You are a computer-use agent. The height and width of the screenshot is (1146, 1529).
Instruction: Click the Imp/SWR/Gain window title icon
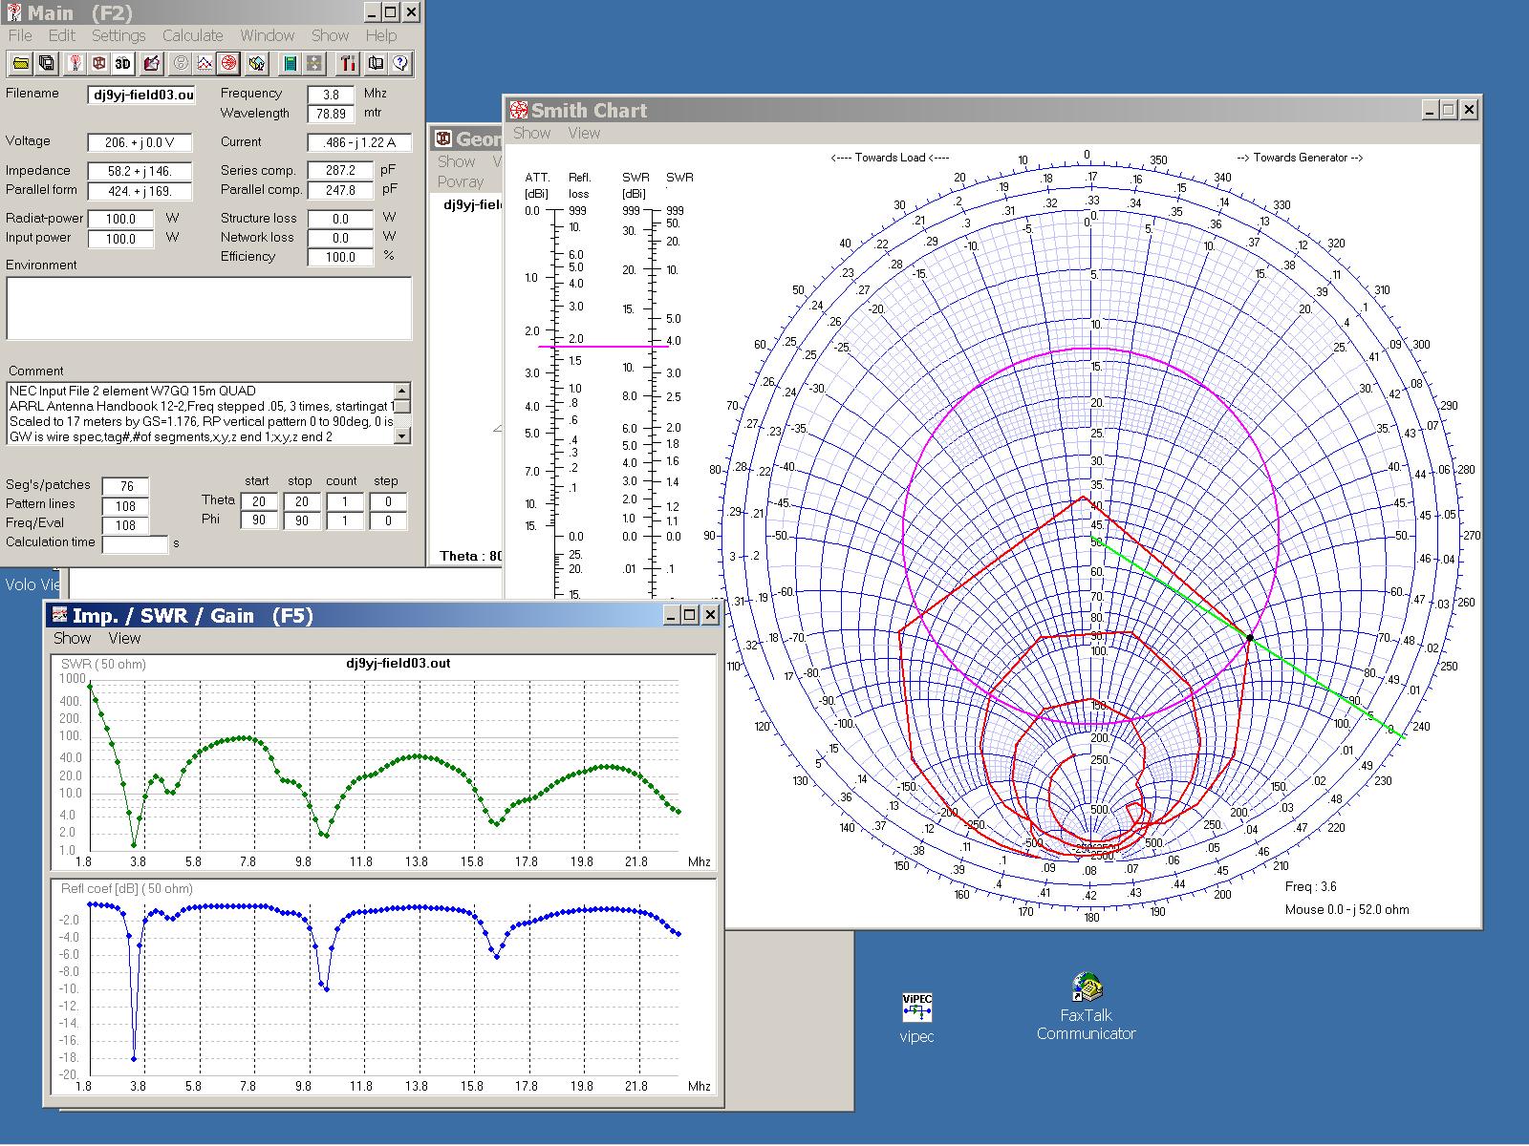coord(59,615)
